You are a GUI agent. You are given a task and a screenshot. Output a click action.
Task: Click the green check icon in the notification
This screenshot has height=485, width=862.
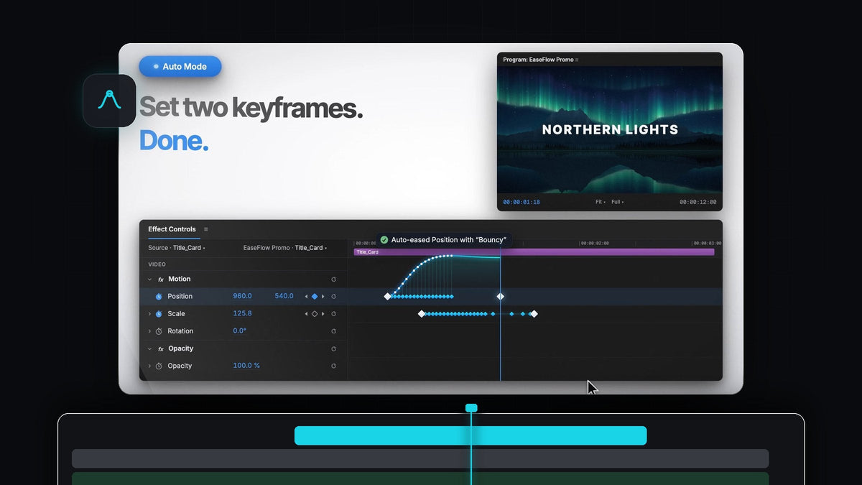pyautogui.click(x=384, y=240)
